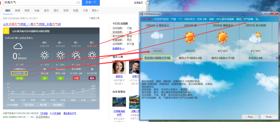This screenshot has width=280, height=122.
Task: Select the 网页 tab
Action: pos(8,10)
